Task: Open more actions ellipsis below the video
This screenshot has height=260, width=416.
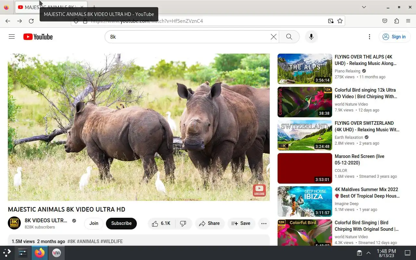Action: 264,223
